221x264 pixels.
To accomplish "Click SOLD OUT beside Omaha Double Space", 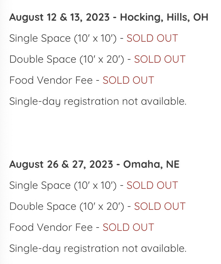I will tap(160, 206).
